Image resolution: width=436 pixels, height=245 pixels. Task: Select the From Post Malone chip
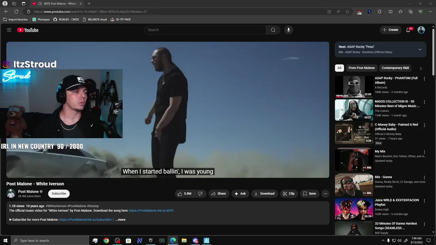click(x=361, y=68)
